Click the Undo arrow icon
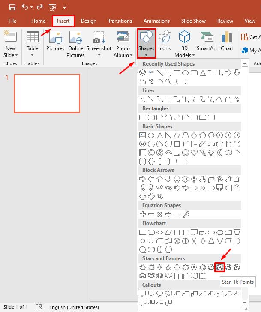This screenshot has height=312, width=261. tap(25, 7)
